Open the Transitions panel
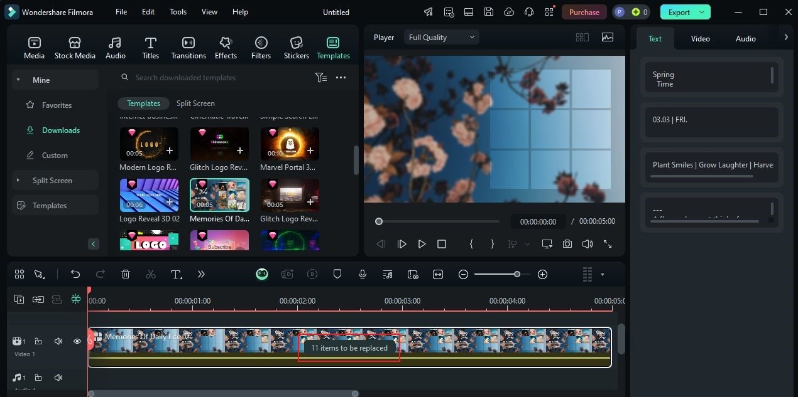The height and width of the screenshot is (397, 798). 189,48
